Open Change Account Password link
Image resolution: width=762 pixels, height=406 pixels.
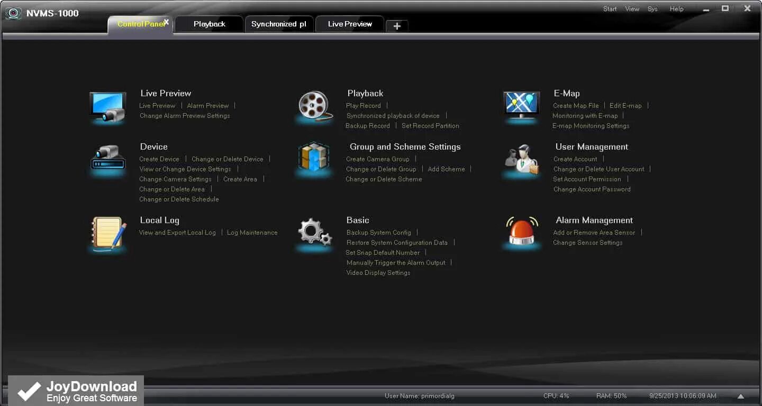(x=592, y=189)
